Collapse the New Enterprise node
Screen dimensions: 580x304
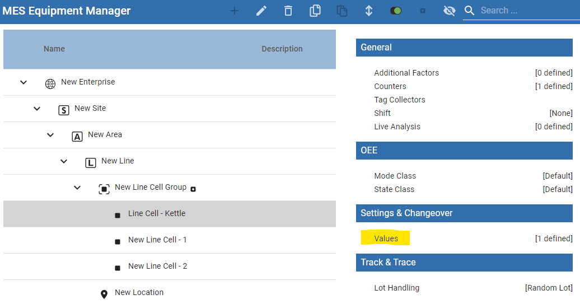24,82
